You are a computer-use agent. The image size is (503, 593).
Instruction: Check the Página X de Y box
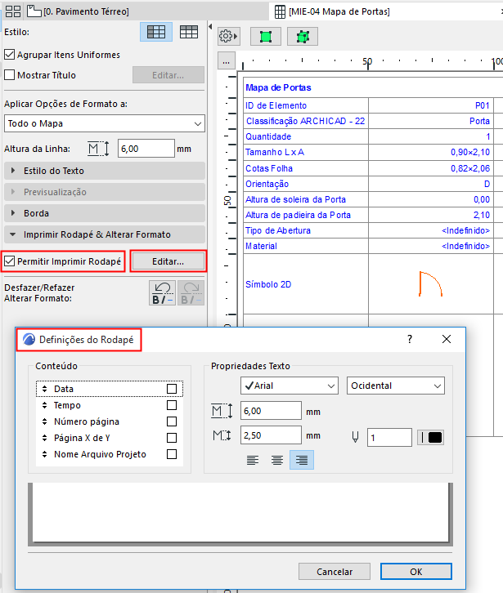point(172,438)
